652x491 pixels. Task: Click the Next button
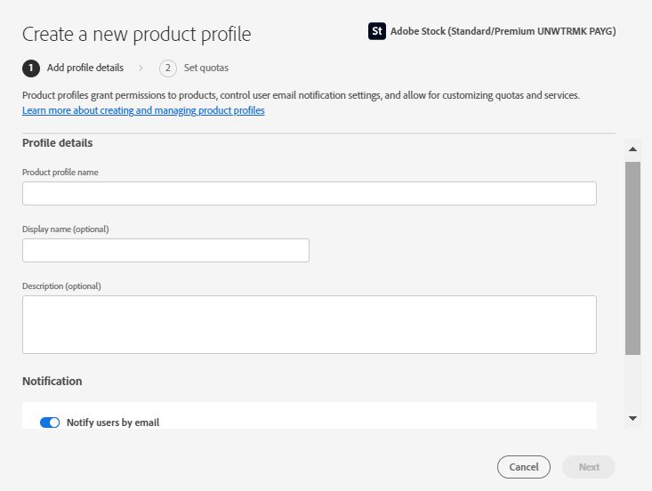588,467
